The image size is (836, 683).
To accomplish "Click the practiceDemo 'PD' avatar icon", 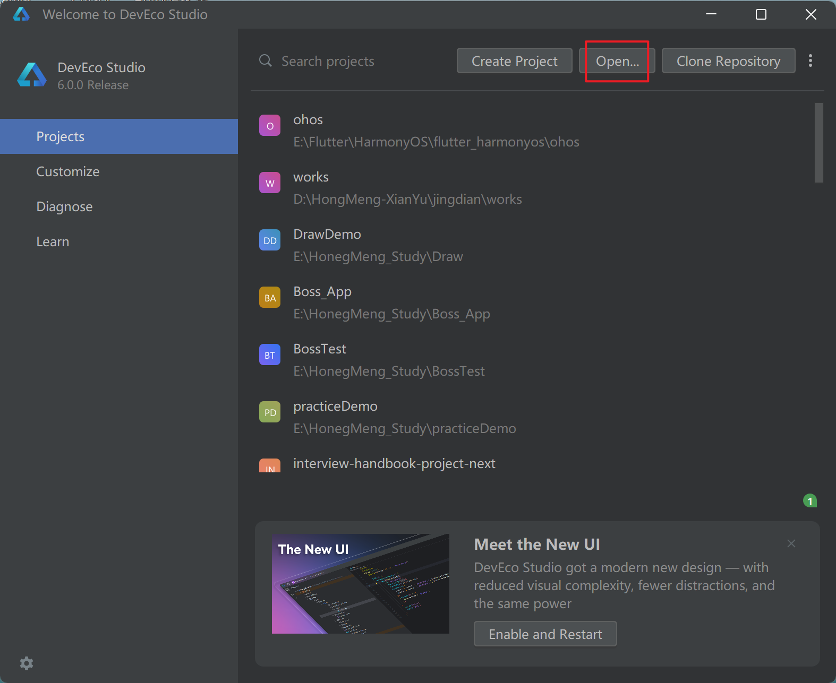I will (270, 412).
